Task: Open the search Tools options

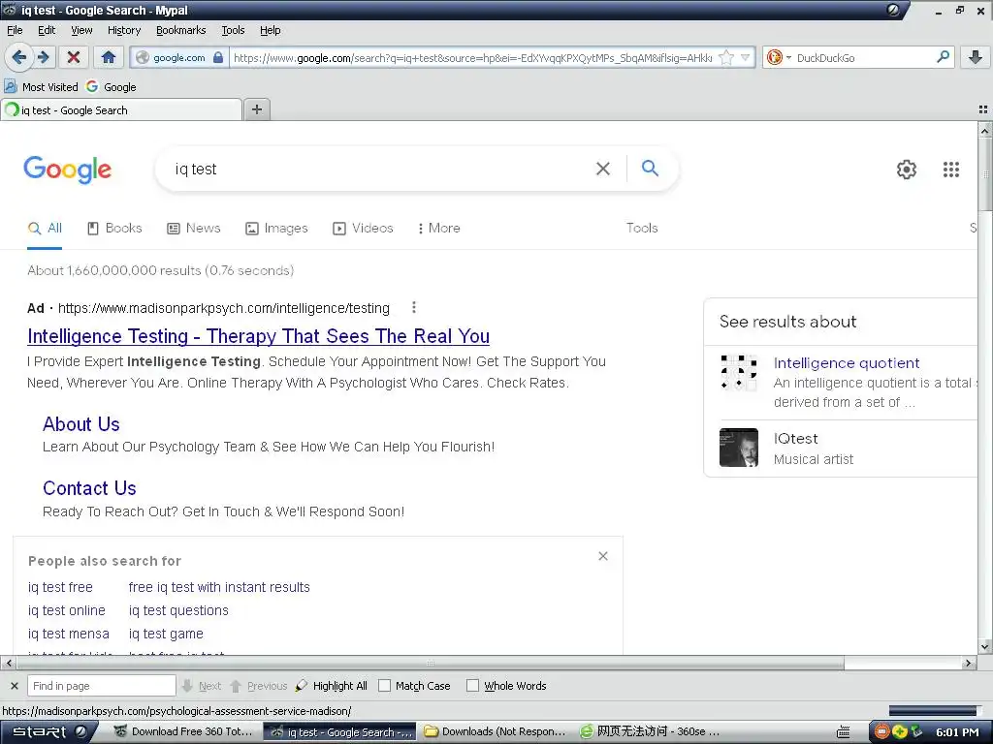Action: 642,228
